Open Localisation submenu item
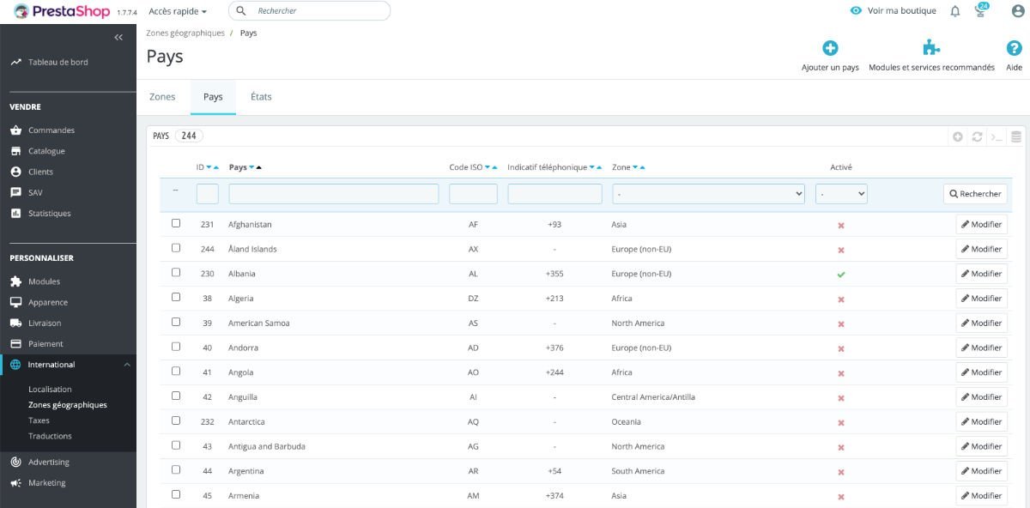The height and width of the screenshot is (508, 1030). point(50,389)
